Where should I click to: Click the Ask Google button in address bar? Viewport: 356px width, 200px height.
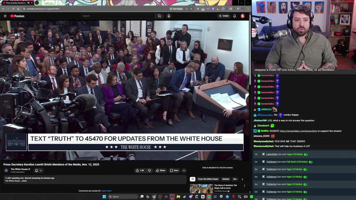(176, 9)
